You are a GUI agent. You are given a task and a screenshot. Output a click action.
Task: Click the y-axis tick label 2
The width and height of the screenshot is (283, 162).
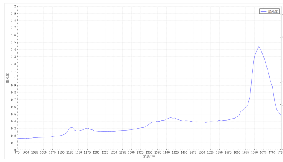[x=15, y=7]
